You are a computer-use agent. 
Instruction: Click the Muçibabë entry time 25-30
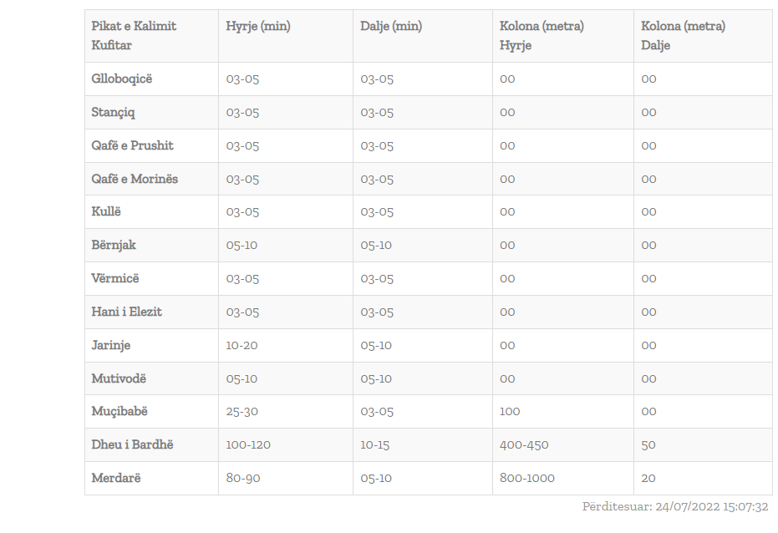[242, 411]
